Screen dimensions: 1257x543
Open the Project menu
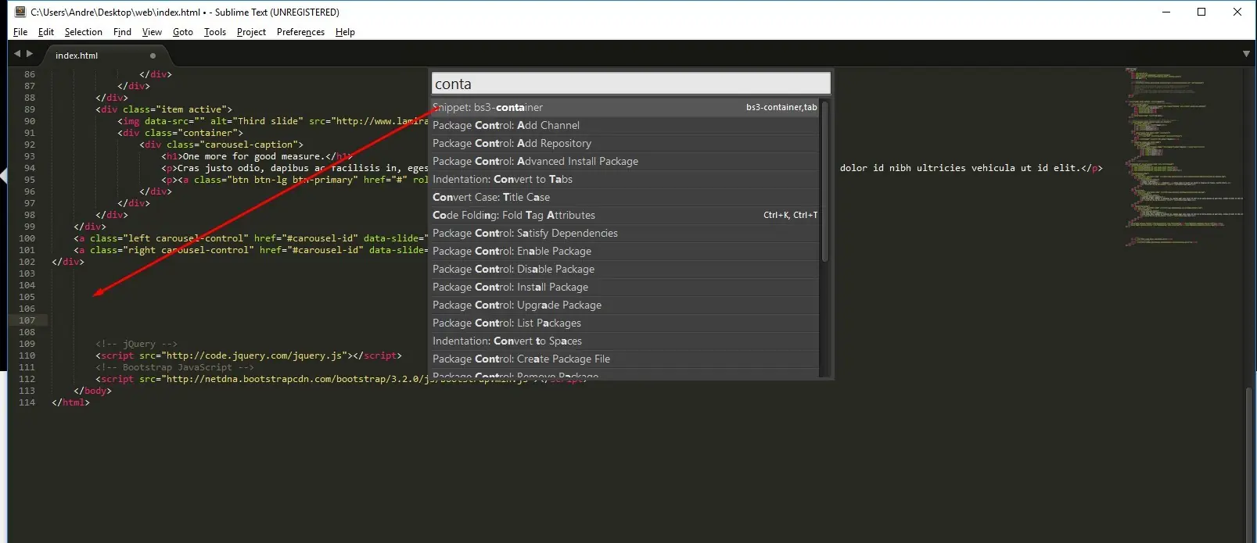[x=251, y=32]
